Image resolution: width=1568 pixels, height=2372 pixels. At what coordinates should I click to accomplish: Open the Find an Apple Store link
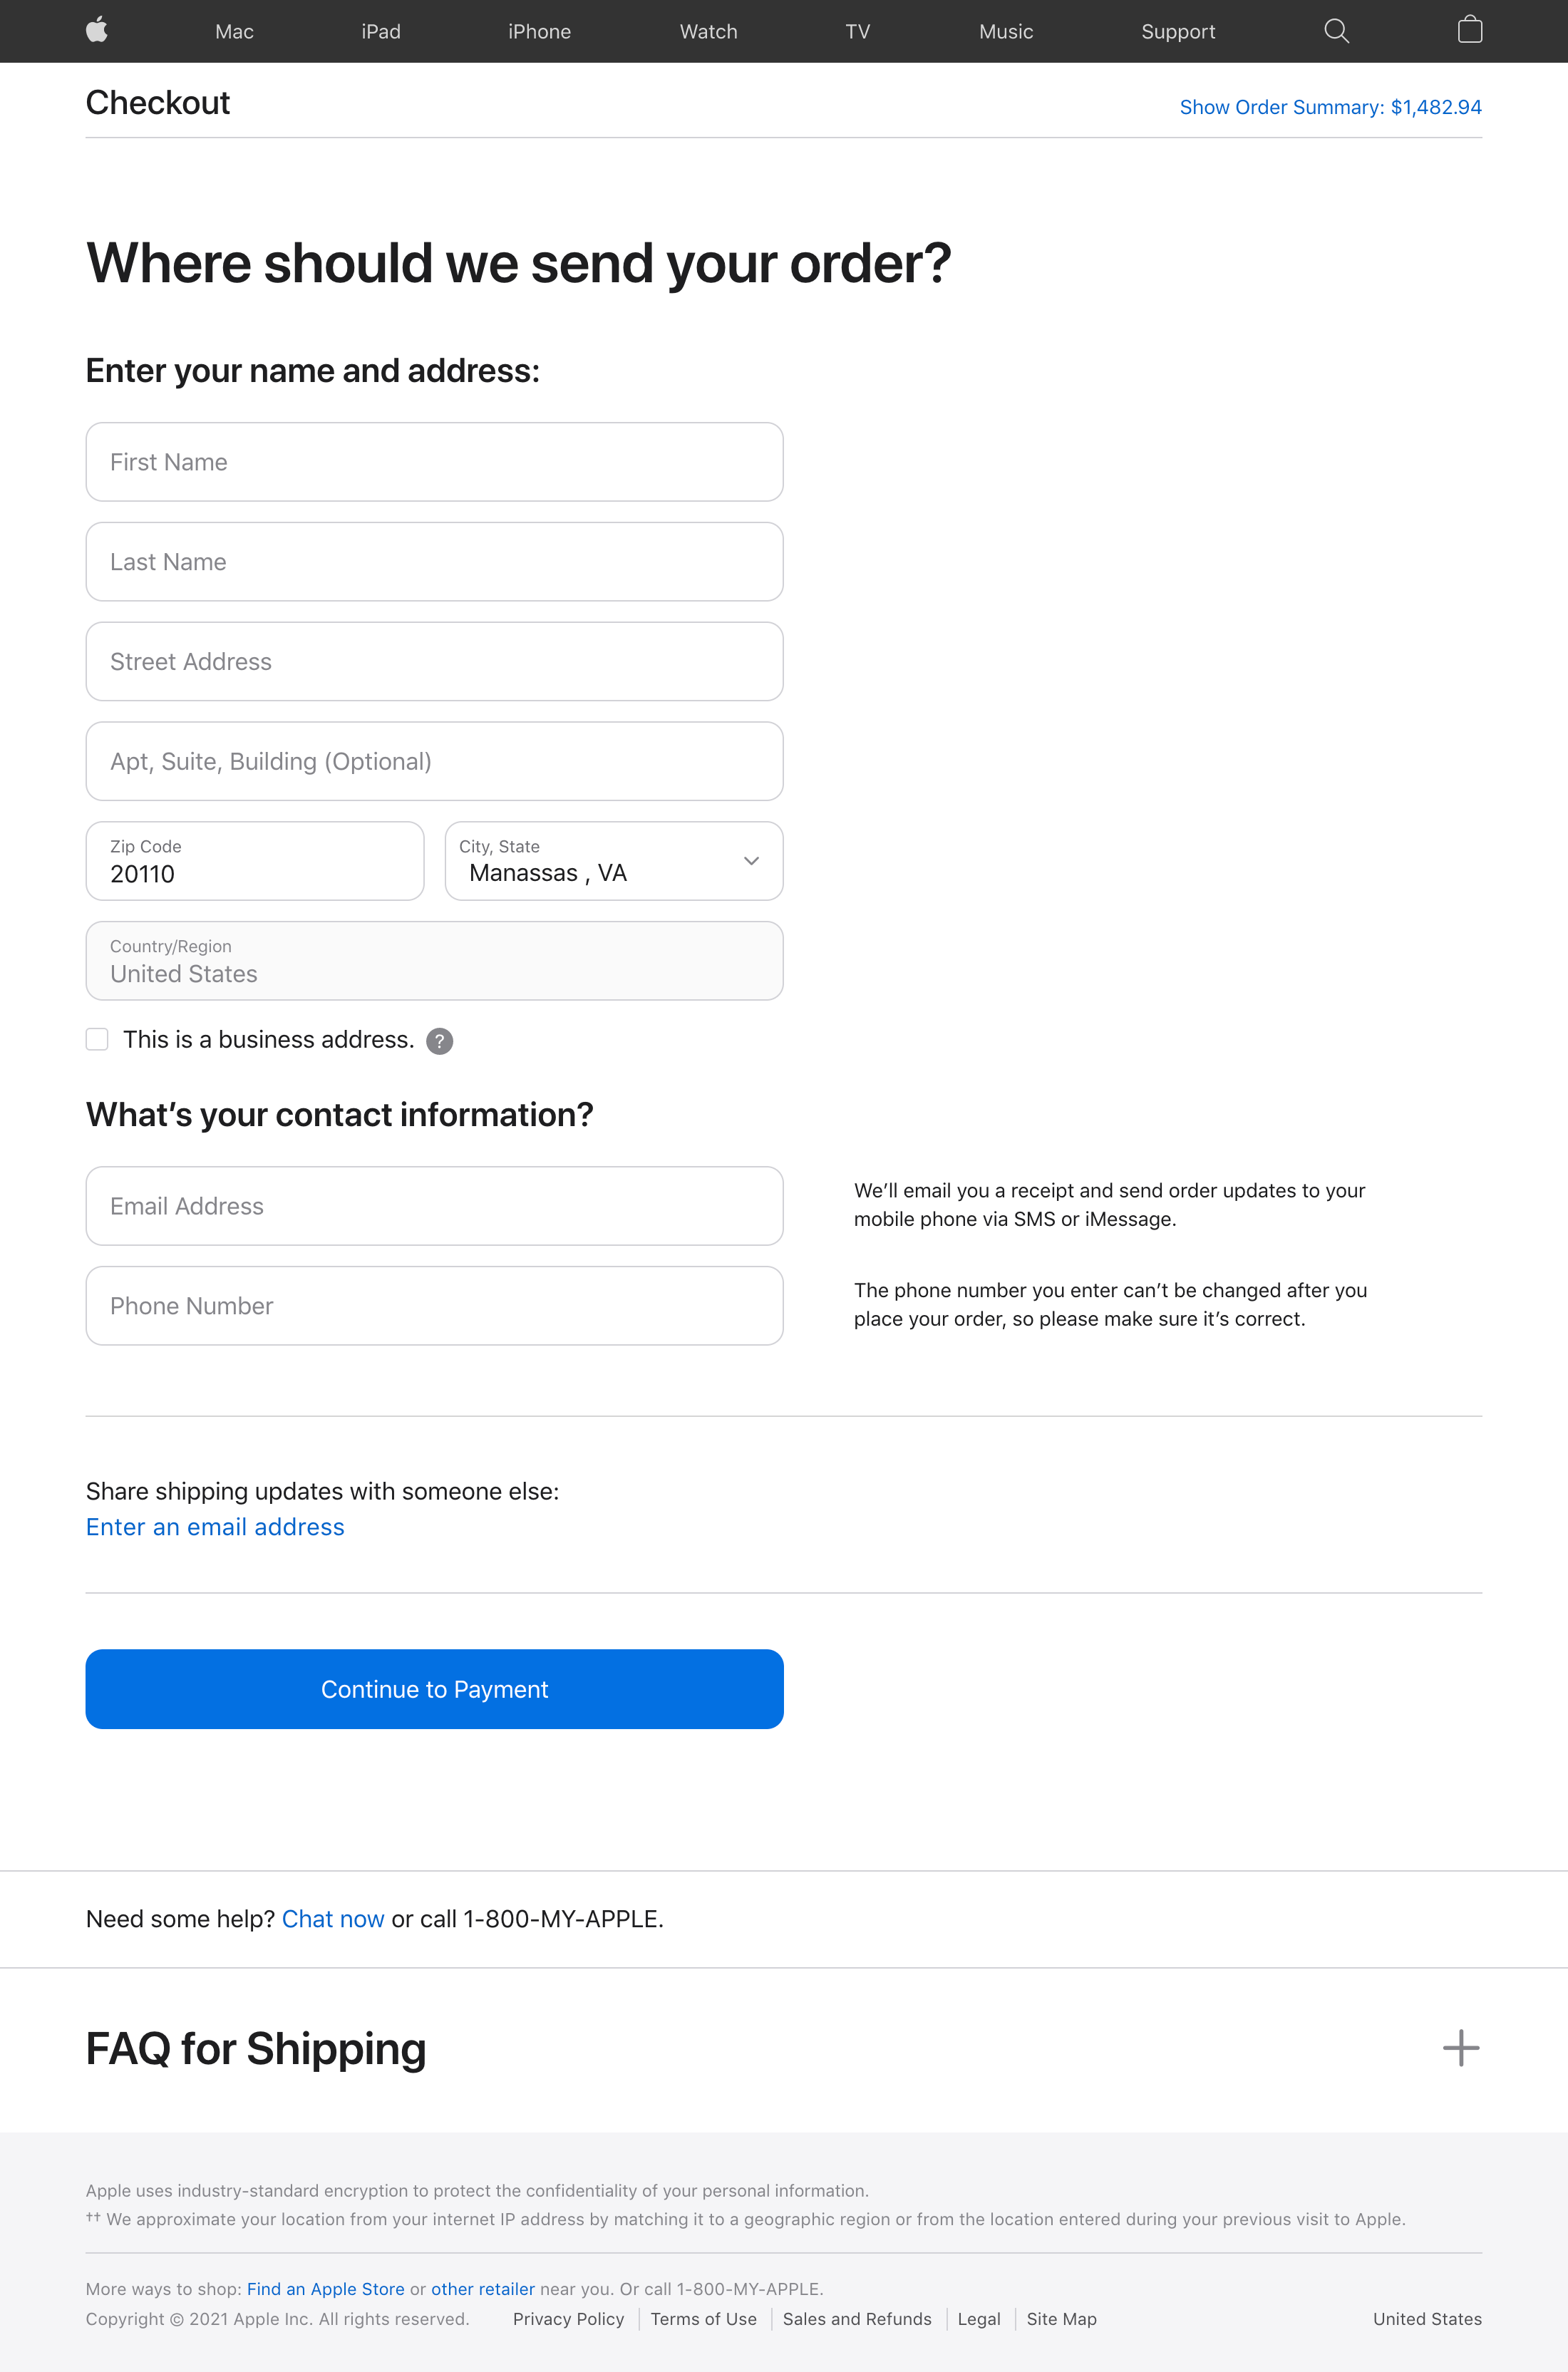pyautogui.click(x=325, y=2289)
